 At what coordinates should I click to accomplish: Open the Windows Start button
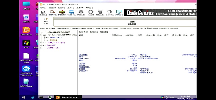pos(24,98)
